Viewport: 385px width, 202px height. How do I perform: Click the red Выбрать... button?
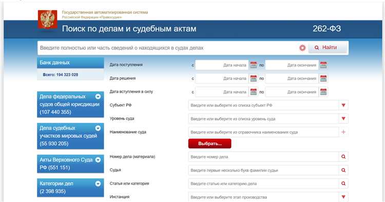coord(209,144)
